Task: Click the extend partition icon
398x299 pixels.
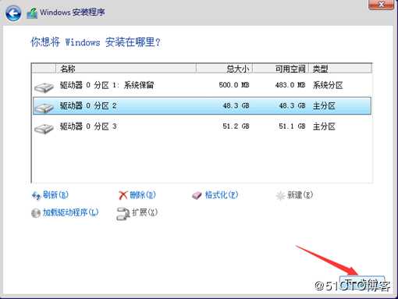Action: point(123,214)
